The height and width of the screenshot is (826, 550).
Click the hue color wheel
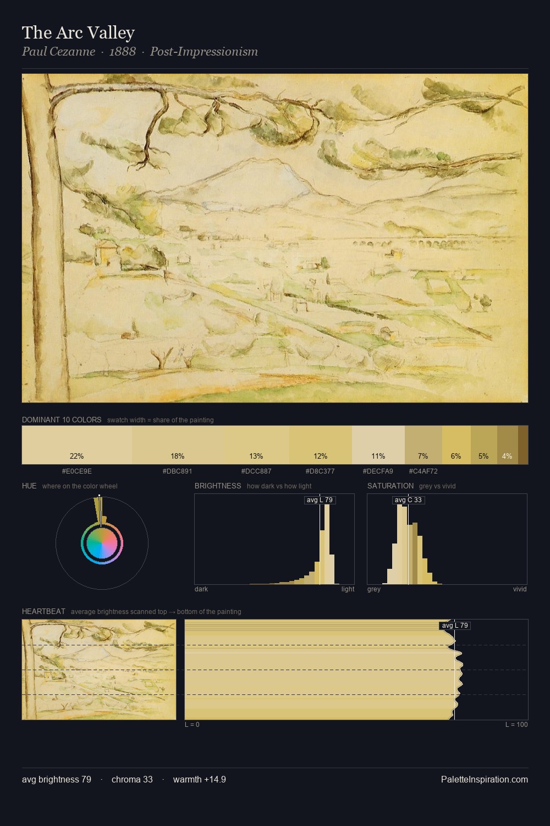coord(102,544)
